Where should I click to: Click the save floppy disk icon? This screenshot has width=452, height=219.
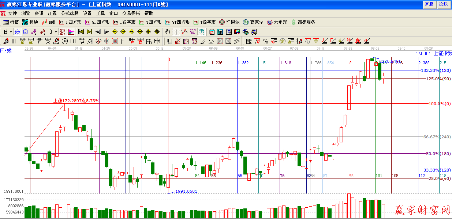[237, 32]
